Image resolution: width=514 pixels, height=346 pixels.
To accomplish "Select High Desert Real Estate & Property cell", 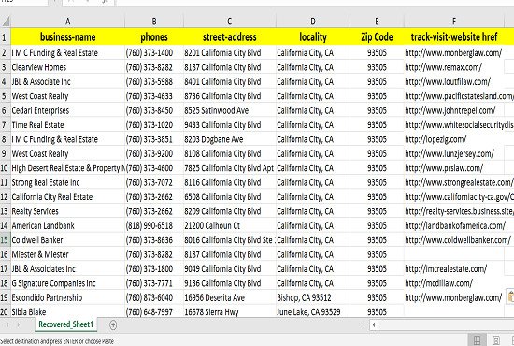I will (x=68, y=168).
